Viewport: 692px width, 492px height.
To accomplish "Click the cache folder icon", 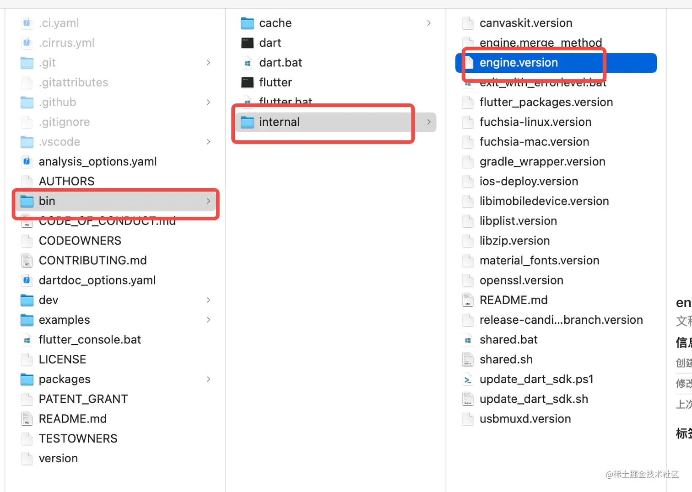I will 247,23.
